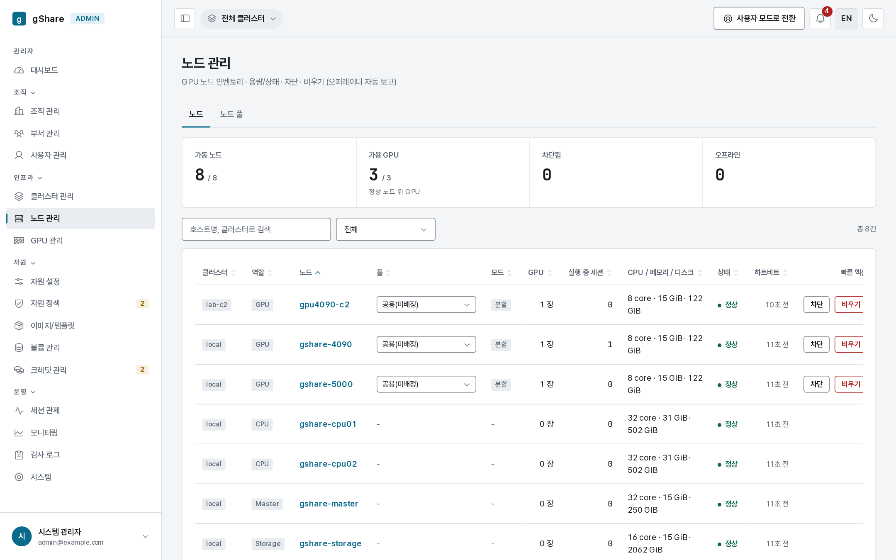
Task: Open pool dropdown for gshare-4090
Action: click(x=426, y=344)
